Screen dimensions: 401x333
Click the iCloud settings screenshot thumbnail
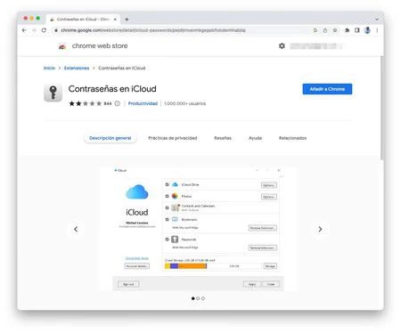click(198, 229)
